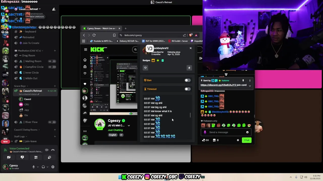The width and height of the screenshot is (323, 181).
Task: Open keyboard text channel in Discord
Action: [x=35, y=32]
